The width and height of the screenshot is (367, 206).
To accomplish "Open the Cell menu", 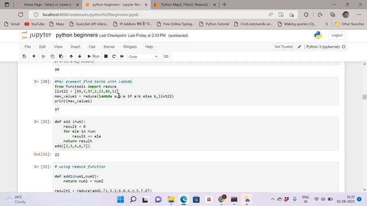I will click(x=92, y=47).
